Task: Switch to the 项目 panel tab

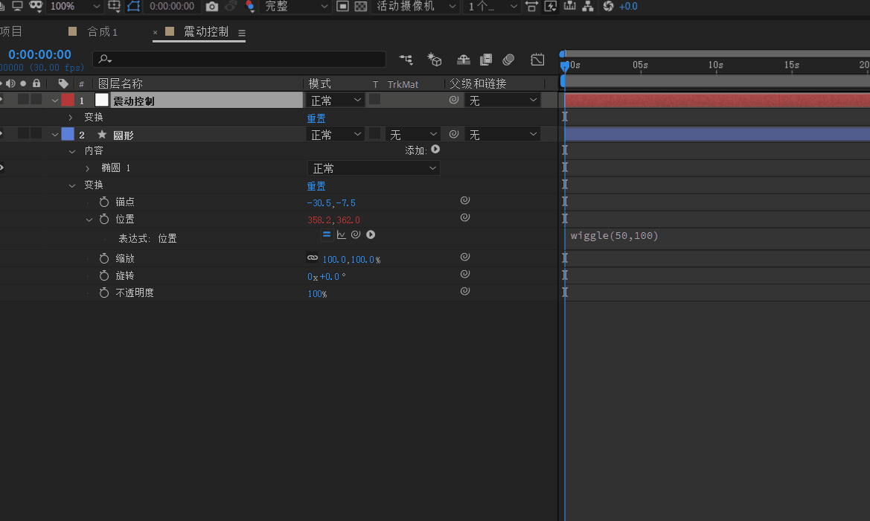Action: (11, 31)
